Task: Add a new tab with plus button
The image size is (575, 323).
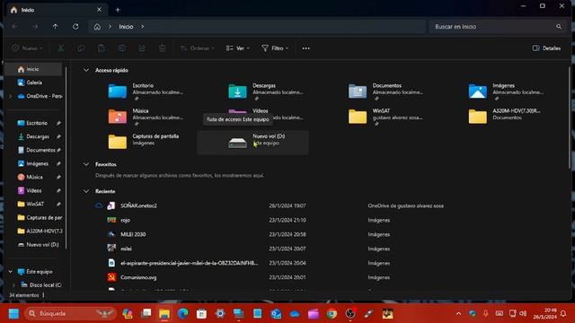Action: [x=118, y=10]
